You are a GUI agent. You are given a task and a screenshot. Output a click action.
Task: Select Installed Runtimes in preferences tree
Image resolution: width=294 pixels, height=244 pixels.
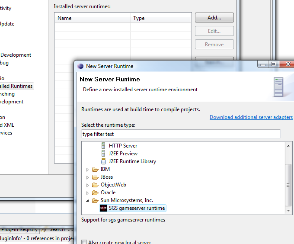(16, 86)
